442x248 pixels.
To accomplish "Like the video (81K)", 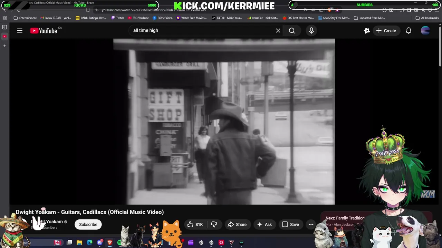I will point(195,224).
